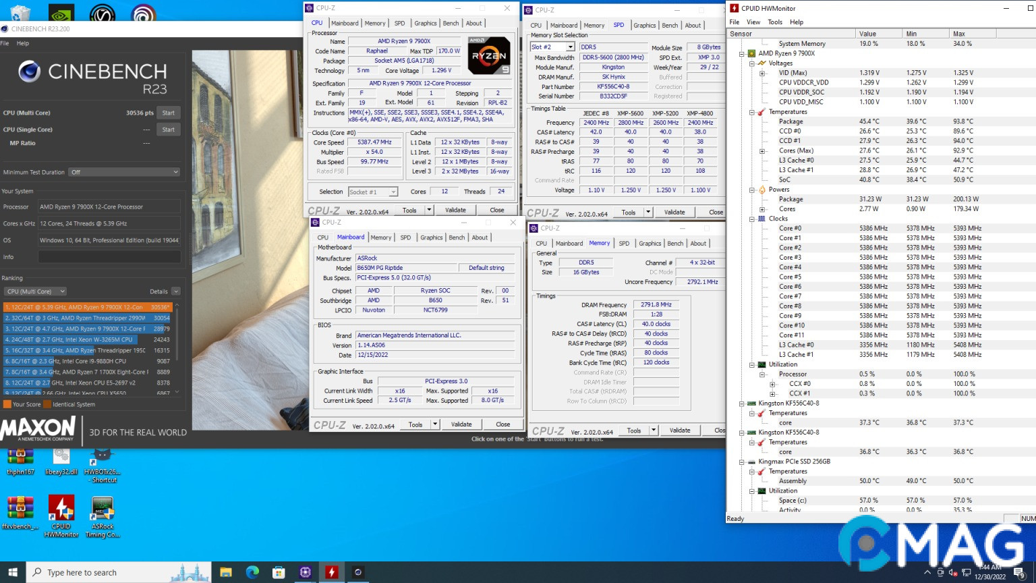Click the Cinebench icon in the taskbar
Image resolution: width=1036 pixels, height=583 pixels.
[x=357, y=572]
